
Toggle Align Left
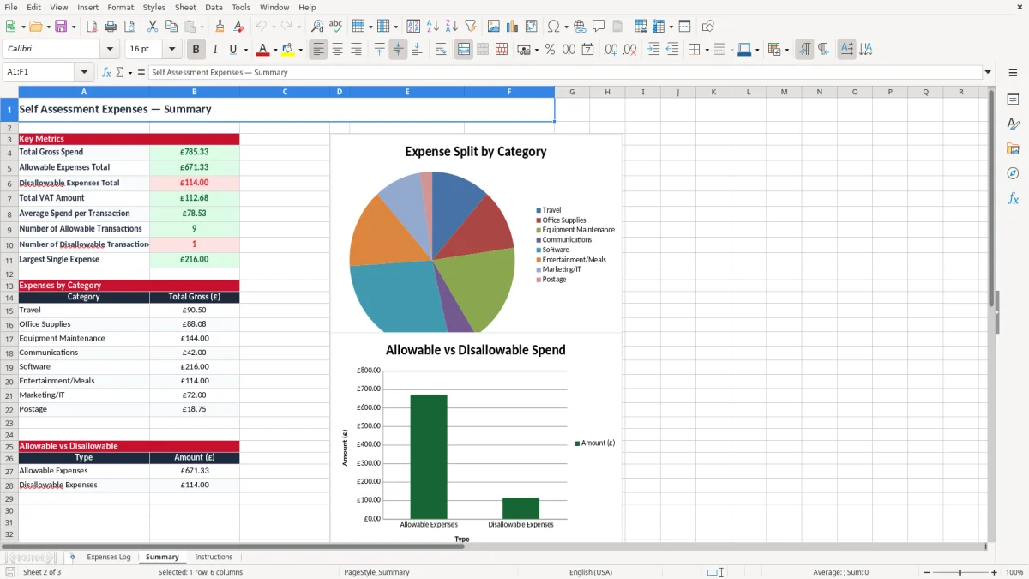[318, 50]
